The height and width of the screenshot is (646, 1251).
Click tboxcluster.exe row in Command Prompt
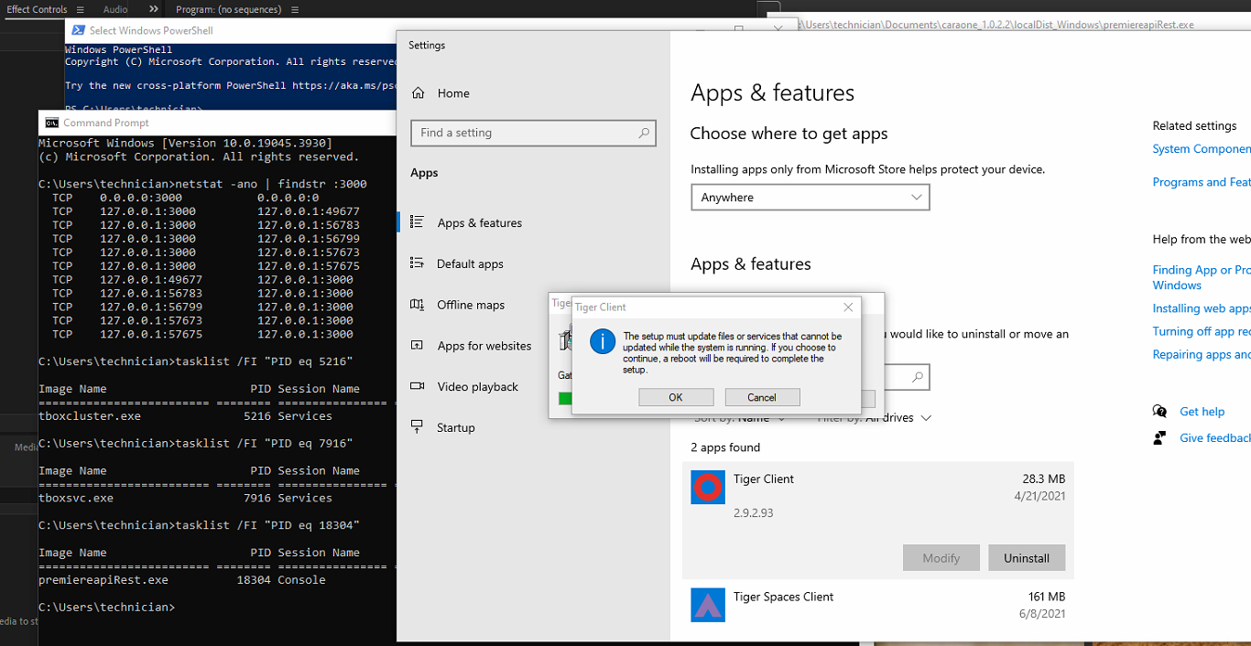tap(186, 416)
